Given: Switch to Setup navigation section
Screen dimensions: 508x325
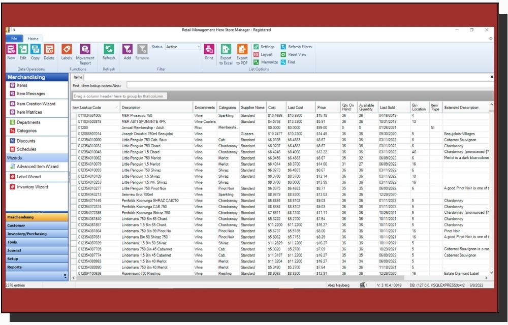Looking at the screenshot, I should [x=37, y=259].
